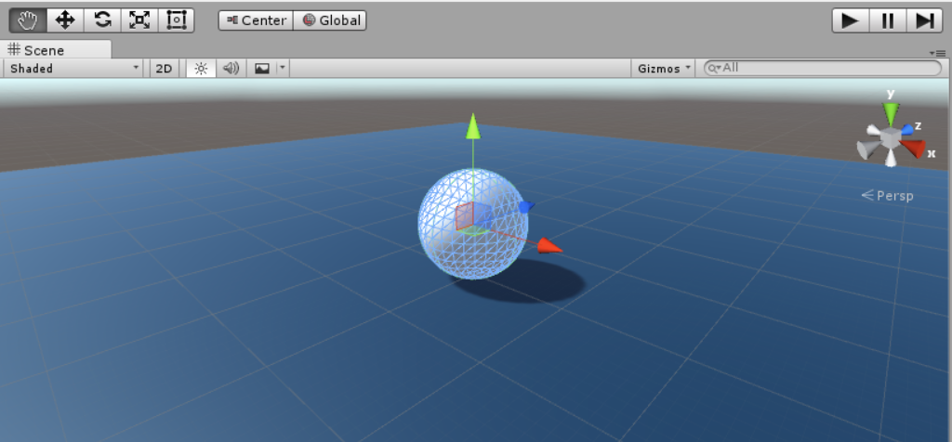
Task: Open scene effects dropdown arrow
Action: pos(283,69)
